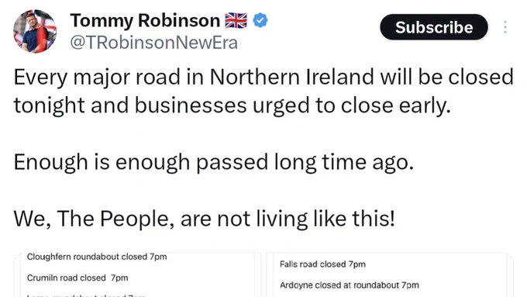Open the right attached image with Falls road
Screen dimensions: 527x297
point(390,275)
